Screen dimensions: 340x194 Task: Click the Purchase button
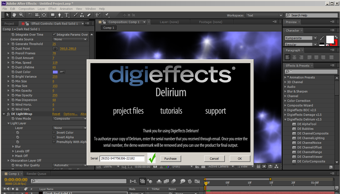tap(170, 158)
